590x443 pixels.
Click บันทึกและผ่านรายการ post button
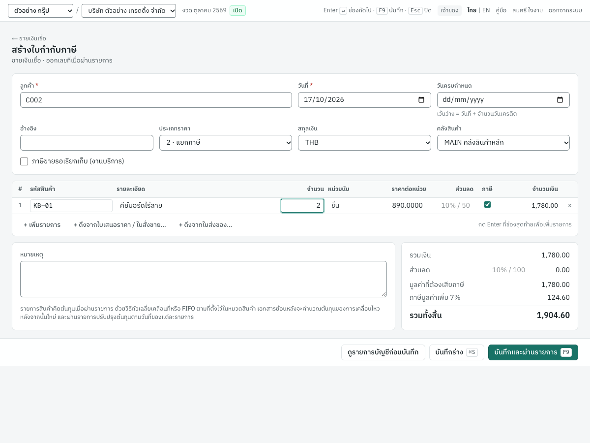[x=533, y=352]
